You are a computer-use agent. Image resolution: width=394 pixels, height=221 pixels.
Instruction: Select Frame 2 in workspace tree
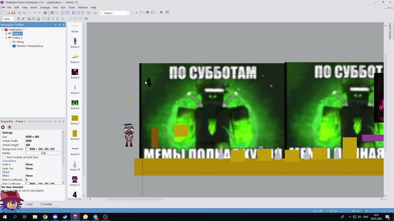17,38
